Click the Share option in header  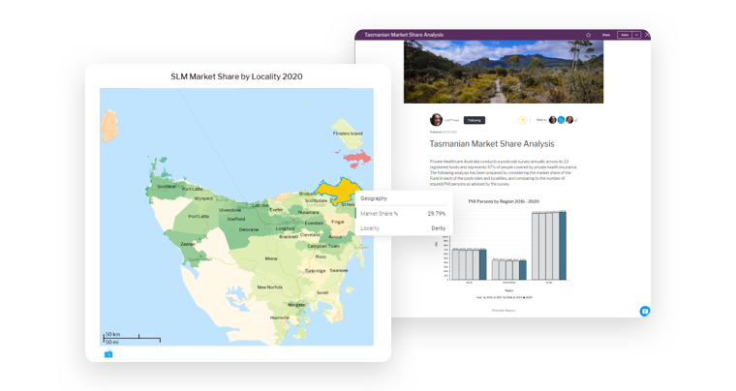coord(606,34)
